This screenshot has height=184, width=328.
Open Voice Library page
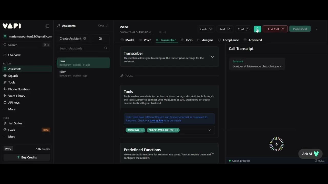[x=17, y=96]
